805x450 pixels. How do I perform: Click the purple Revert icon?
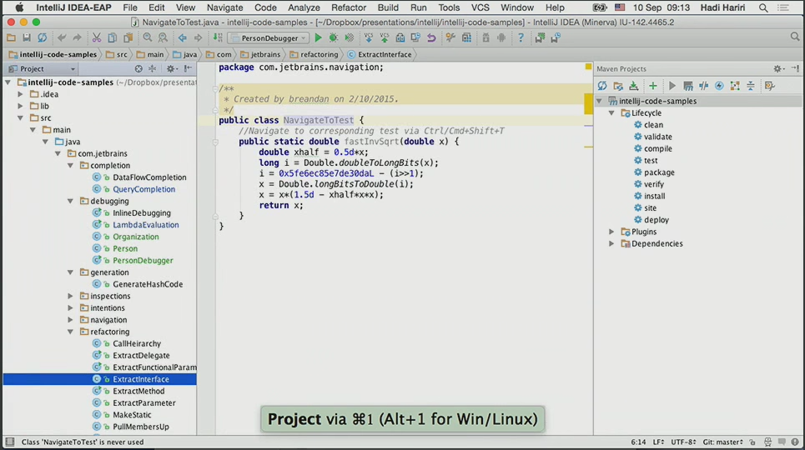coord(431,38)
